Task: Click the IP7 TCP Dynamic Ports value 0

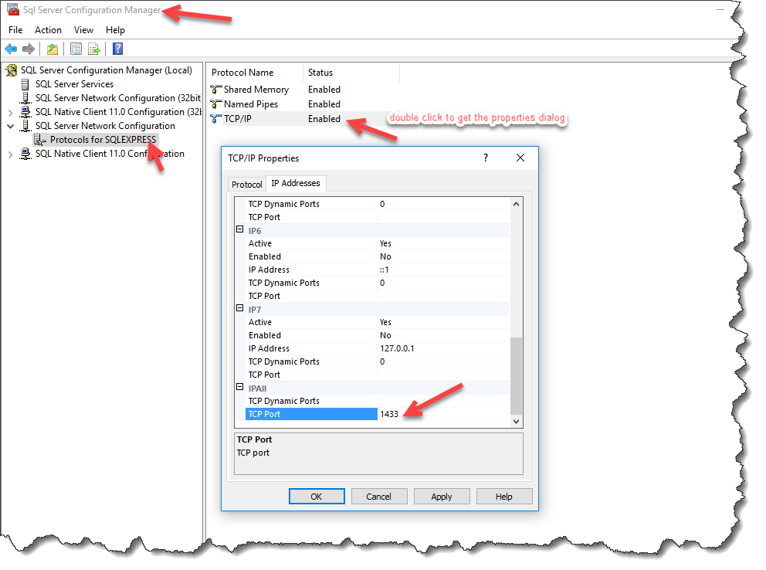Action: click(382, 361)
